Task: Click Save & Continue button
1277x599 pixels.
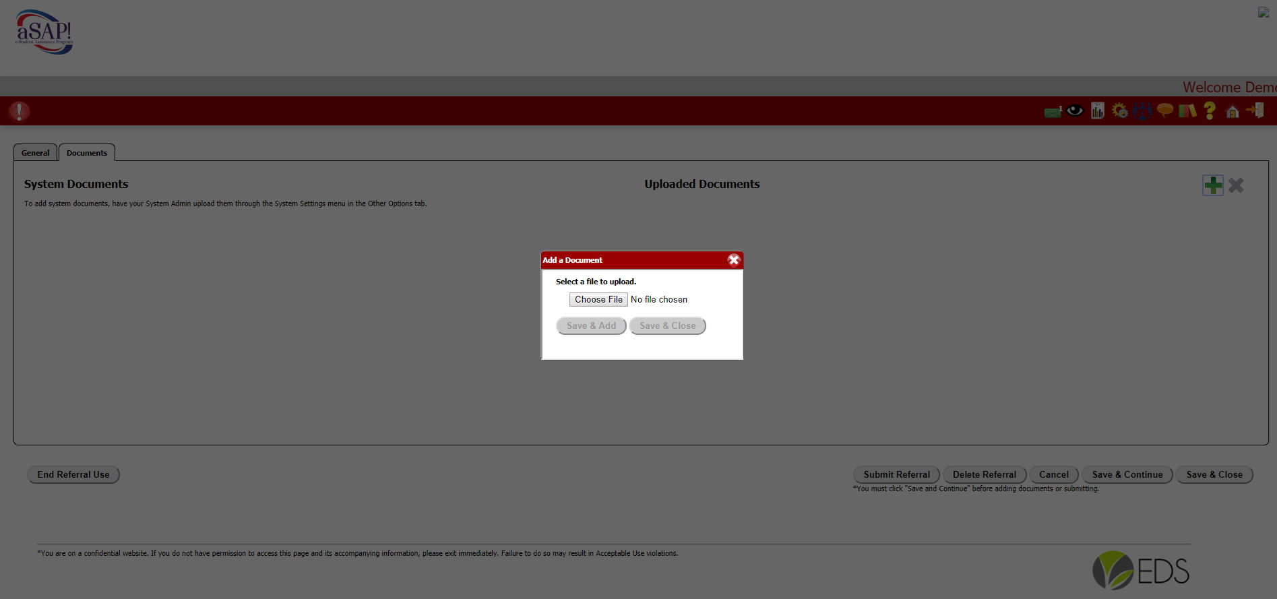Action: pos(1127,475)
